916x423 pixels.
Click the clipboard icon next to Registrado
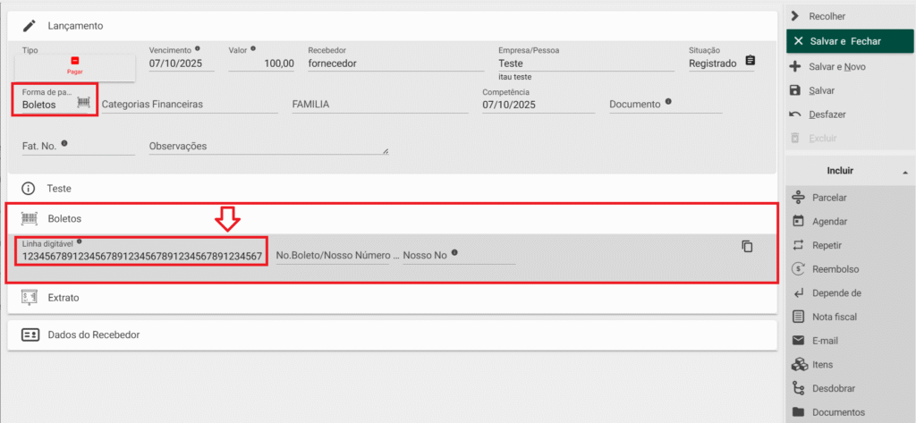pyautogui.click(x=750, y=62)
